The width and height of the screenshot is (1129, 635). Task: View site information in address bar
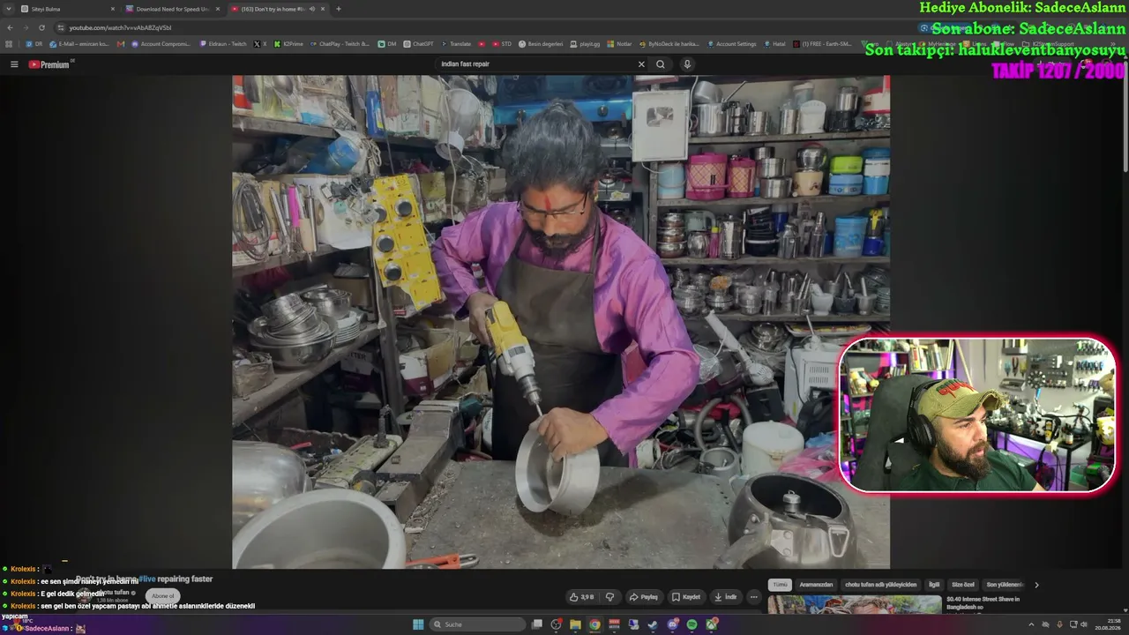(x=60, y=27)
